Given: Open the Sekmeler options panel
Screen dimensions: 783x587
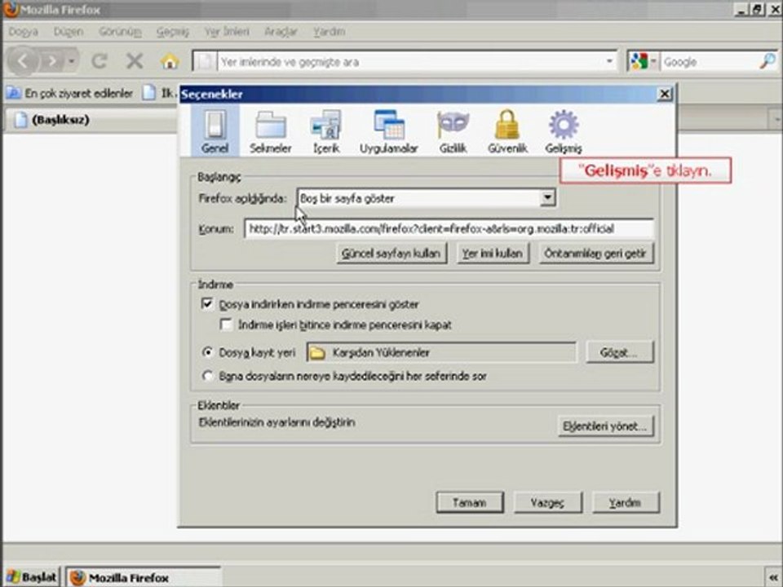Looking at the screenshot, I should click(x=270, y=130).
